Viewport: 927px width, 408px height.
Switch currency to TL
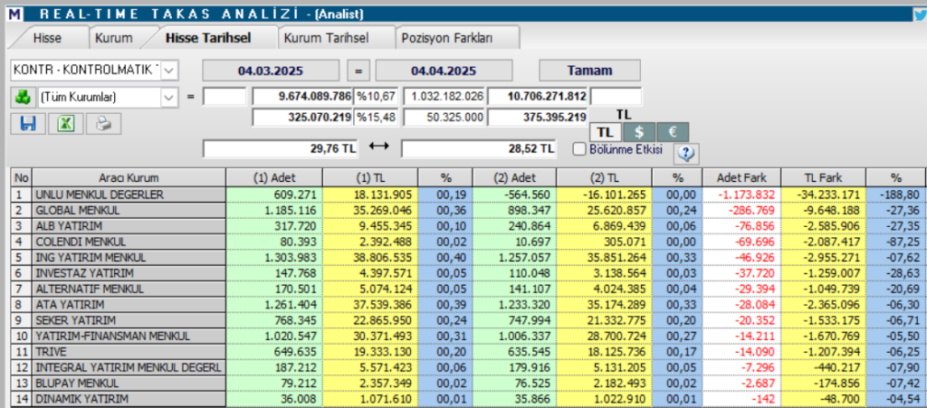pyautogui.click(x=606, y=132)
